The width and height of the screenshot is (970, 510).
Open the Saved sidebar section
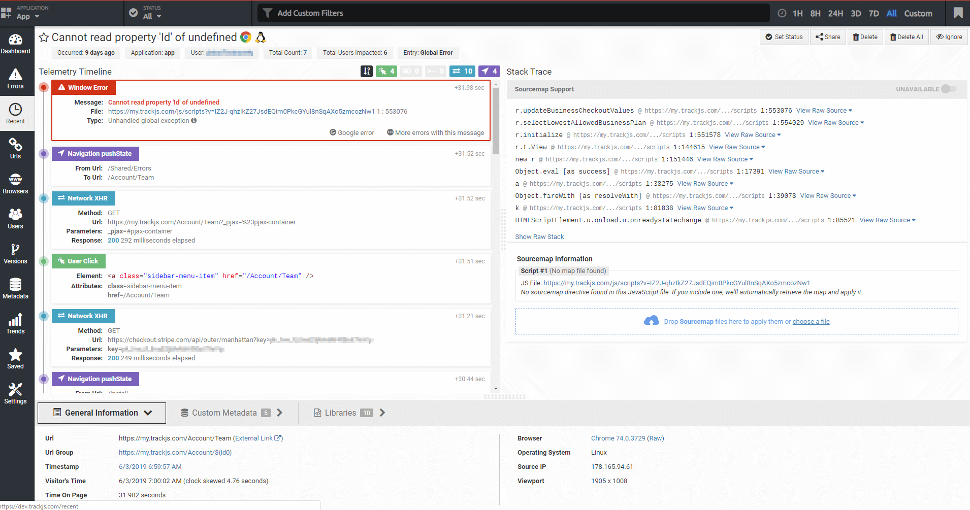15,359
